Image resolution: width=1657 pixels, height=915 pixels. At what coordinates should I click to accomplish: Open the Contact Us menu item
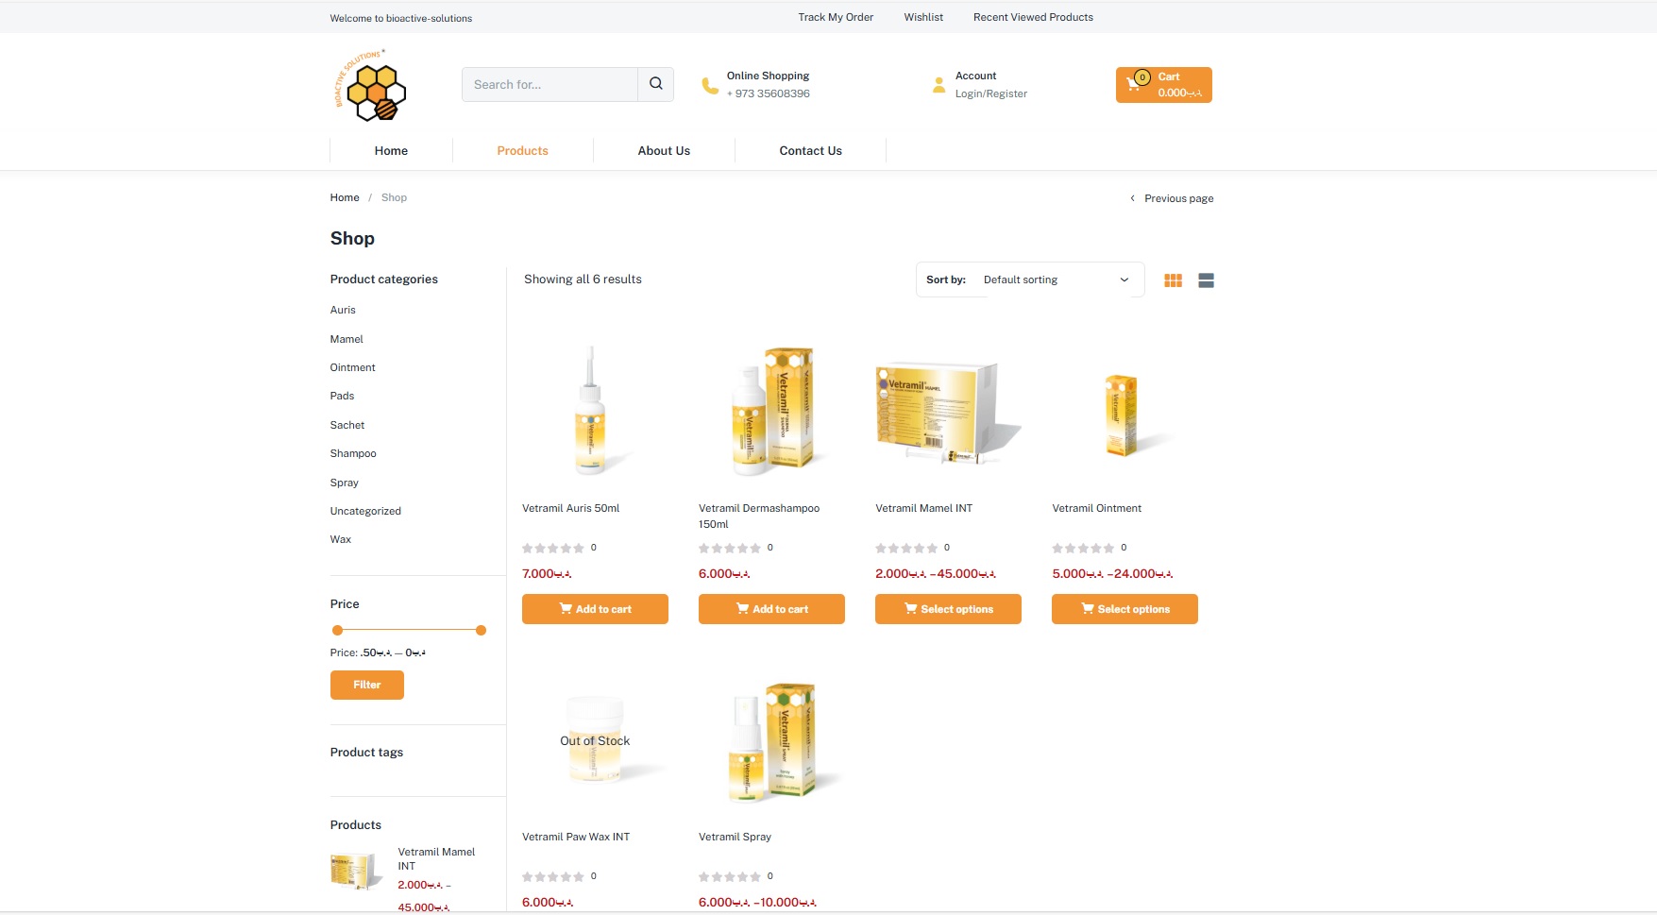point(810,150)
